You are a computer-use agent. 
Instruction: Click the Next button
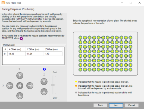[x=116, y=105]
